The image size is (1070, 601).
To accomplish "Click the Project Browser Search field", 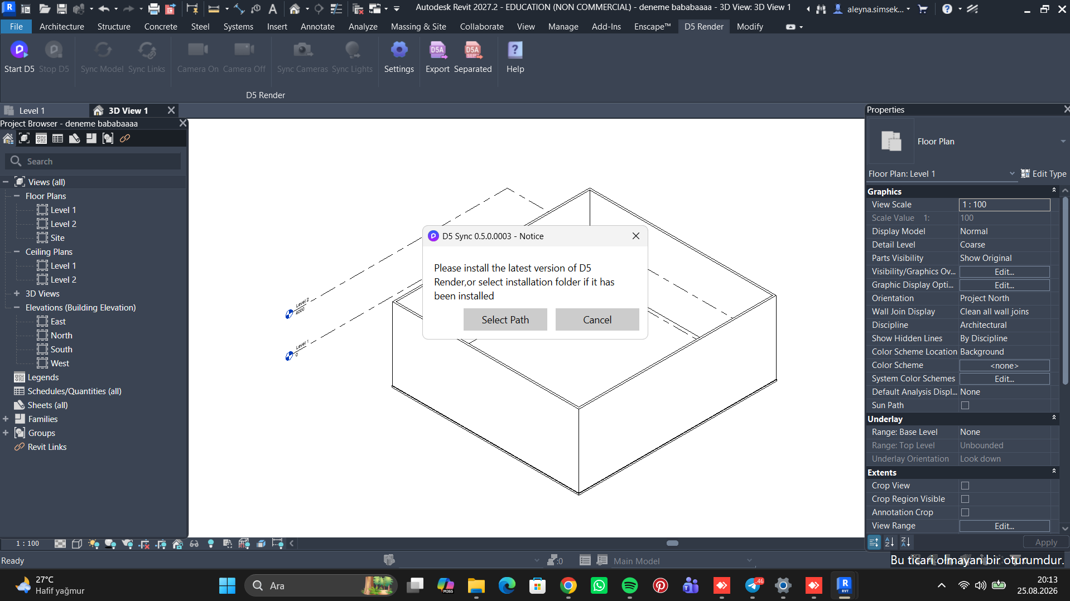I will coord(93,162).
